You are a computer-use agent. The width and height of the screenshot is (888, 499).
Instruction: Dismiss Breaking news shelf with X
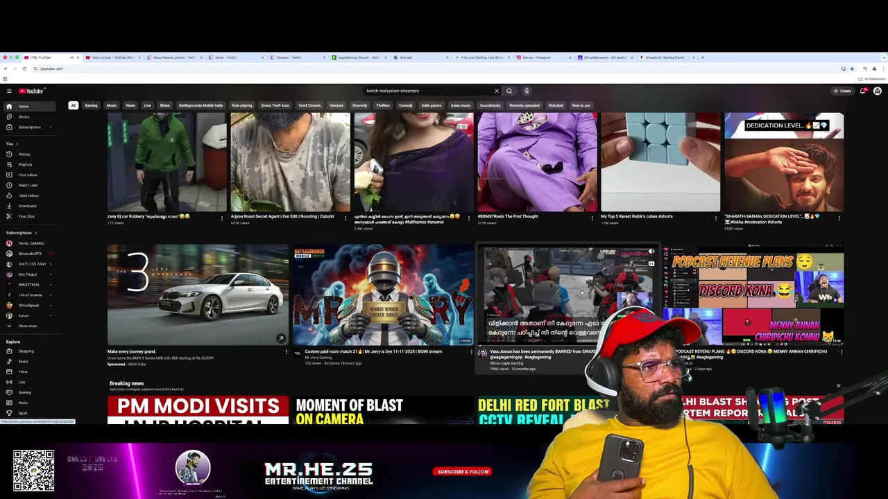(x=838, y=385)
